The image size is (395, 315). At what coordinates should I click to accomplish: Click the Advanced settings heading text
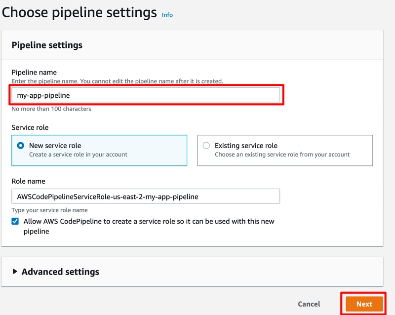[x=60, y=272]
